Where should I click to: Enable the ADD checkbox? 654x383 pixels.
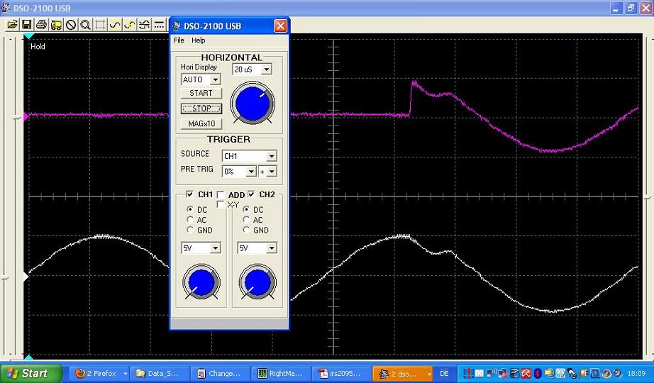[220, 194]
